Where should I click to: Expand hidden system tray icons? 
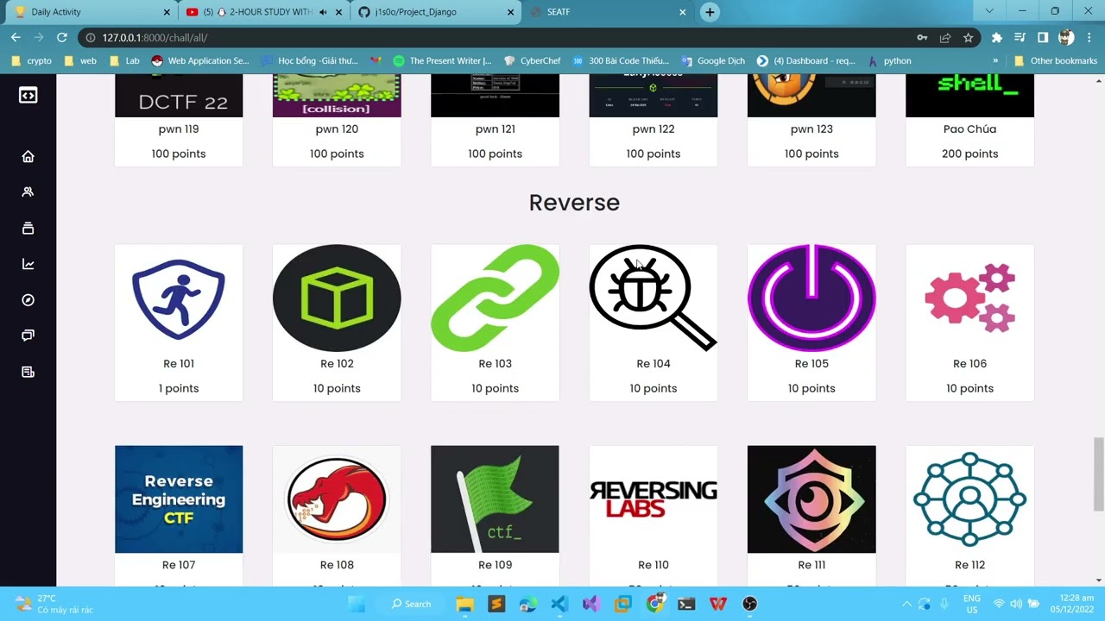tap(906, 604)
